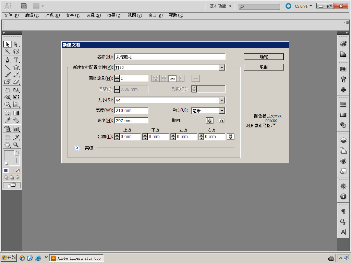Open the Symbols panel club icon
The image size is (351, 263).
(x=343, y=90)
